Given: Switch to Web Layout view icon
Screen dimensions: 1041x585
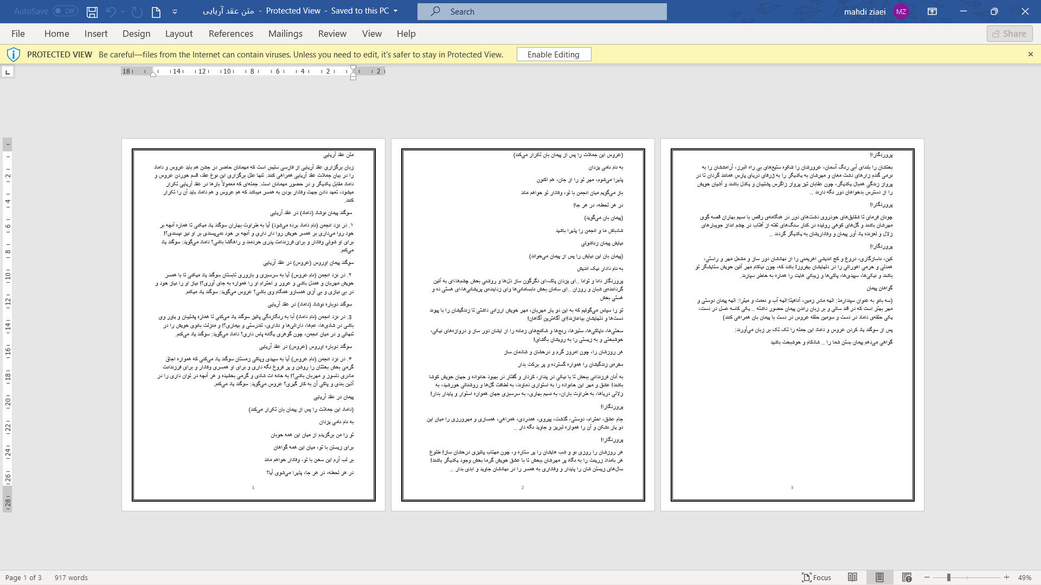Looking at the screenshot, I should (x=907, y=577).
